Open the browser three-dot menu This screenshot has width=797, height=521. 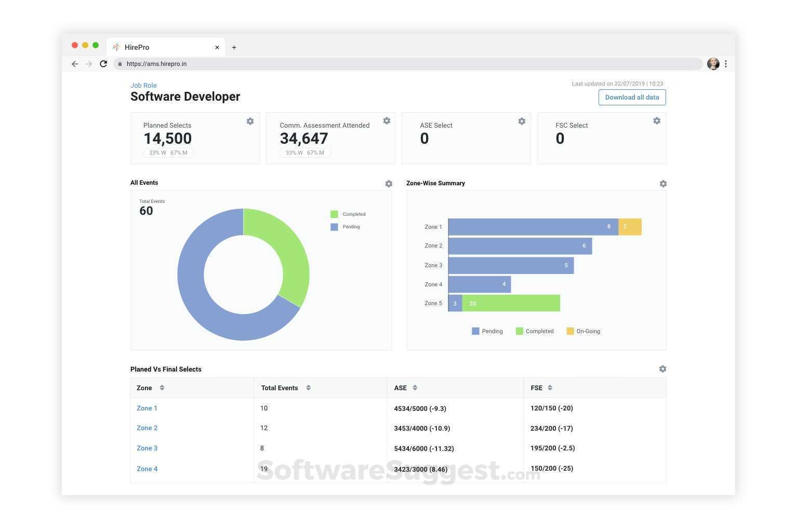726,64
